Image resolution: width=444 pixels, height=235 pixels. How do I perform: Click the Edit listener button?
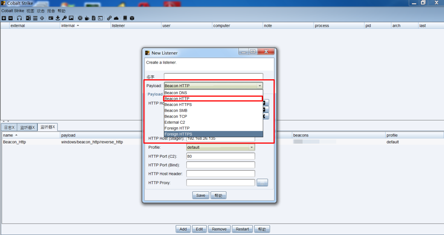point(199,229)
